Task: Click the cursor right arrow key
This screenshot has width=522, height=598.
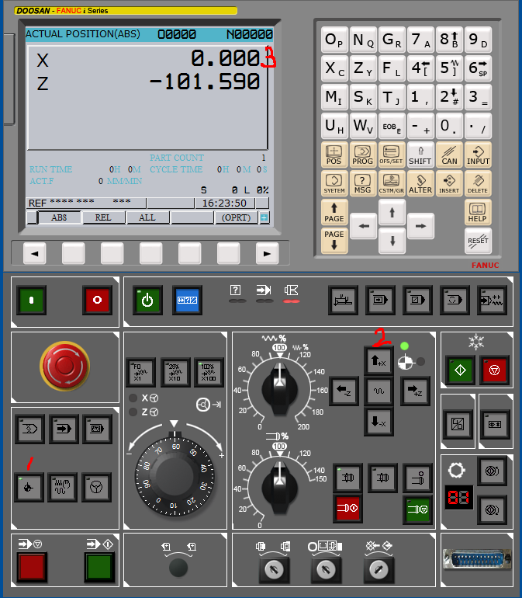Action: click(420, 226)
